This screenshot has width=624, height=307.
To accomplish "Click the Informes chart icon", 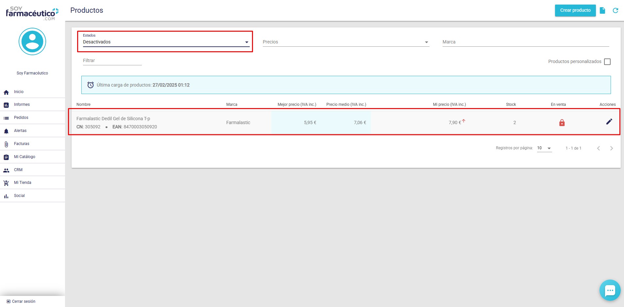I will 6,105.
